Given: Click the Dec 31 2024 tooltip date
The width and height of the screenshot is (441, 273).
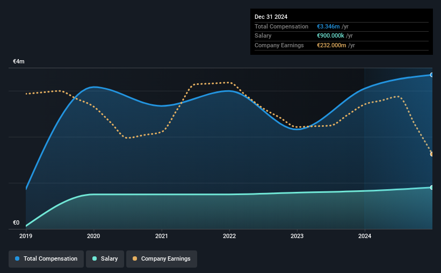Looking at the screenshot, I should click(271, 17).
